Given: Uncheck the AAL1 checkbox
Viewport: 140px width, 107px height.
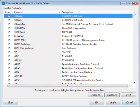Looking at the screenshot, I should point(9,56).
